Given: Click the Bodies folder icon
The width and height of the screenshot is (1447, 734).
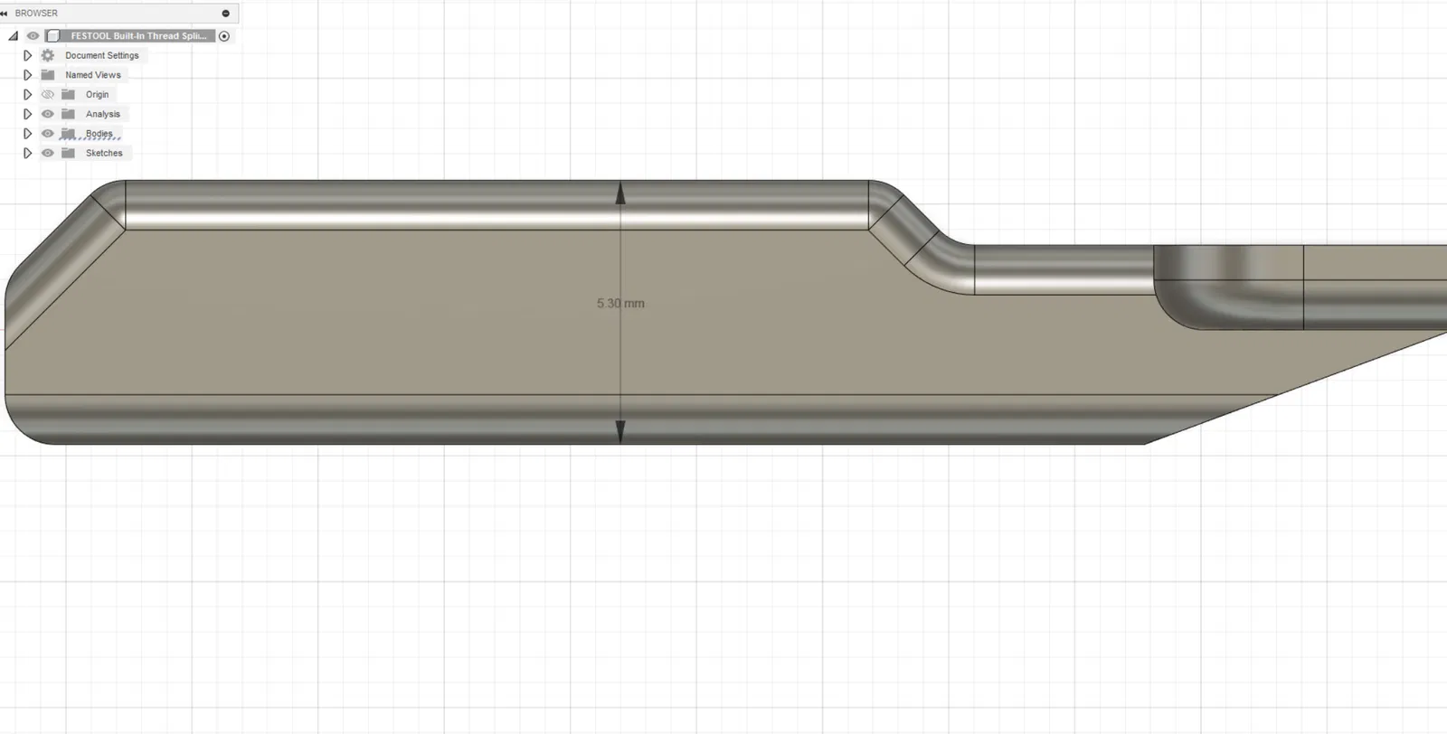Looking at the screenshot, I should [68, 134].
